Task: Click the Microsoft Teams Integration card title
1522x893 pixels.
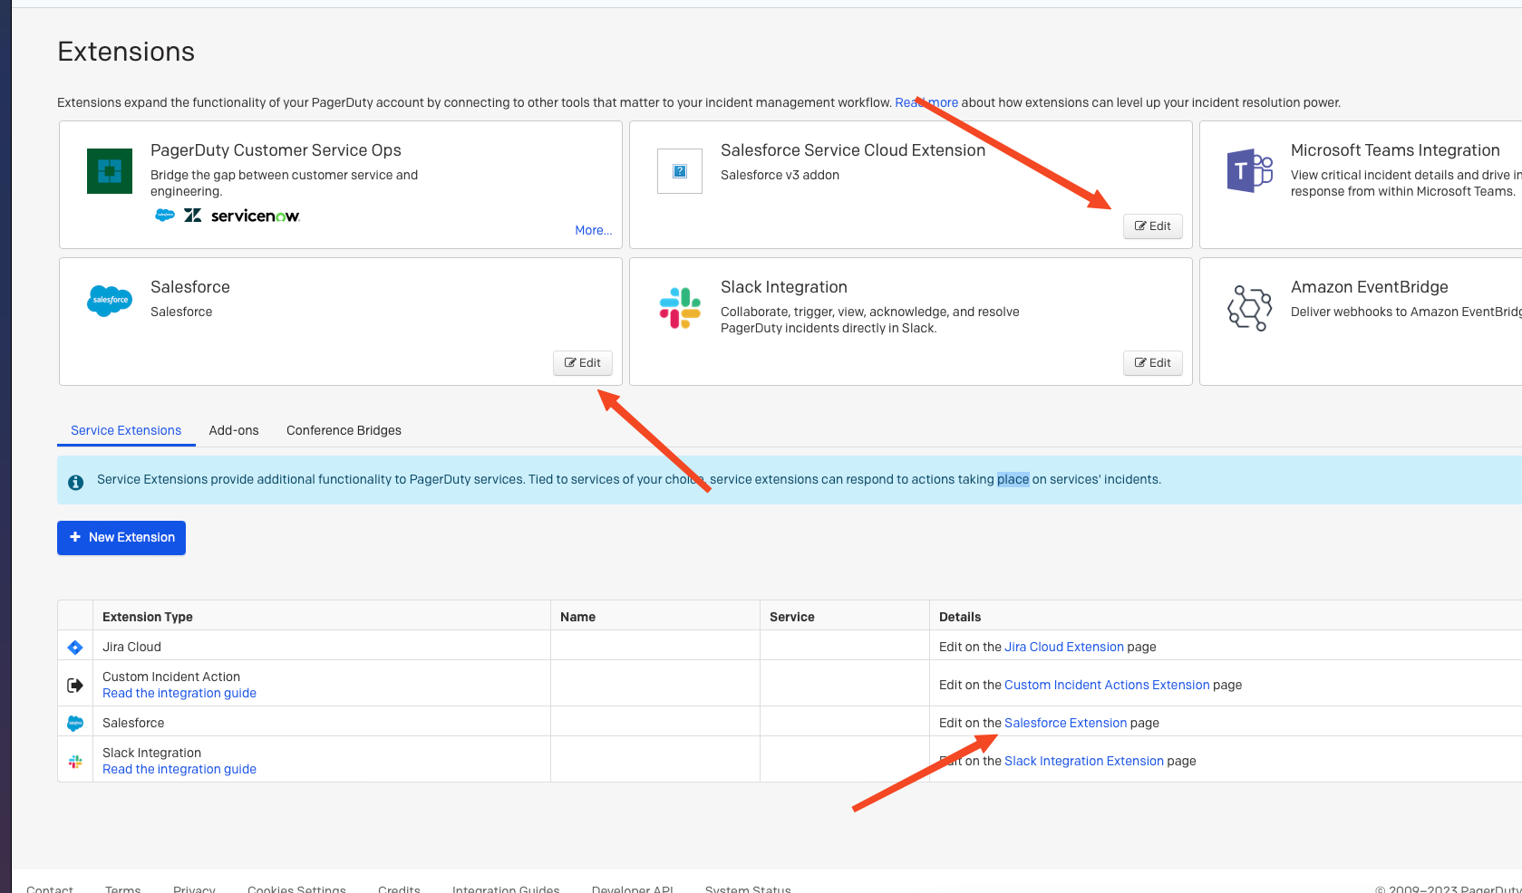Action: 1395,150
